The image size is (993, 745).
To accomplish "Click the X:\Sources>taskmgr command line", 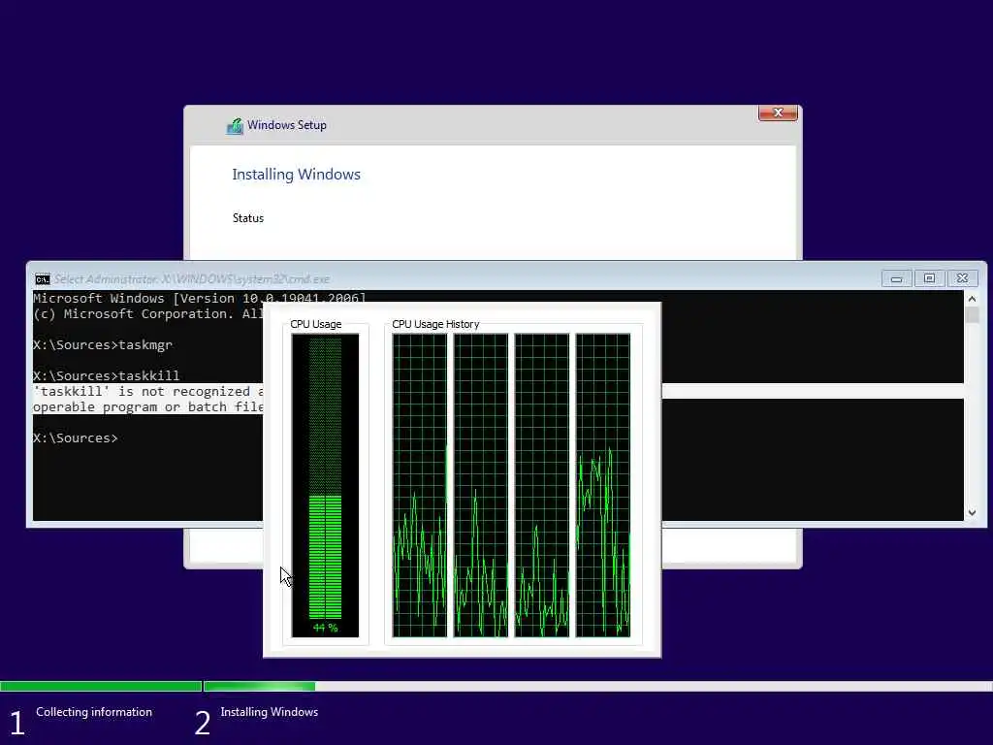I will [x=103, y=345].
